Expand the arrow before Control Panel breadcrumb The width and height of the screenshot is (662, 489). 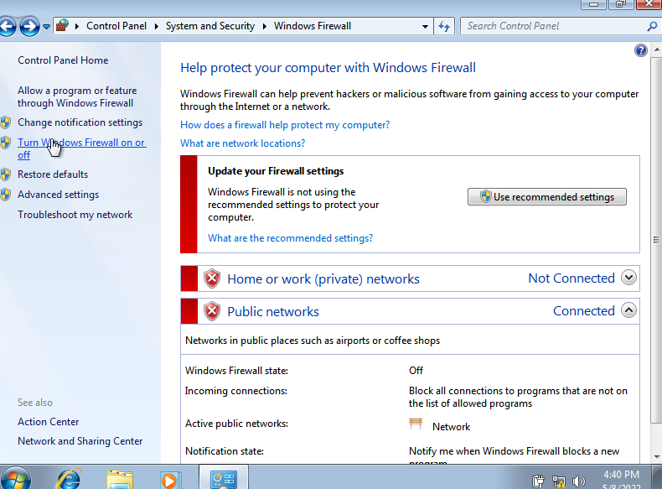[x=77, y=26]
